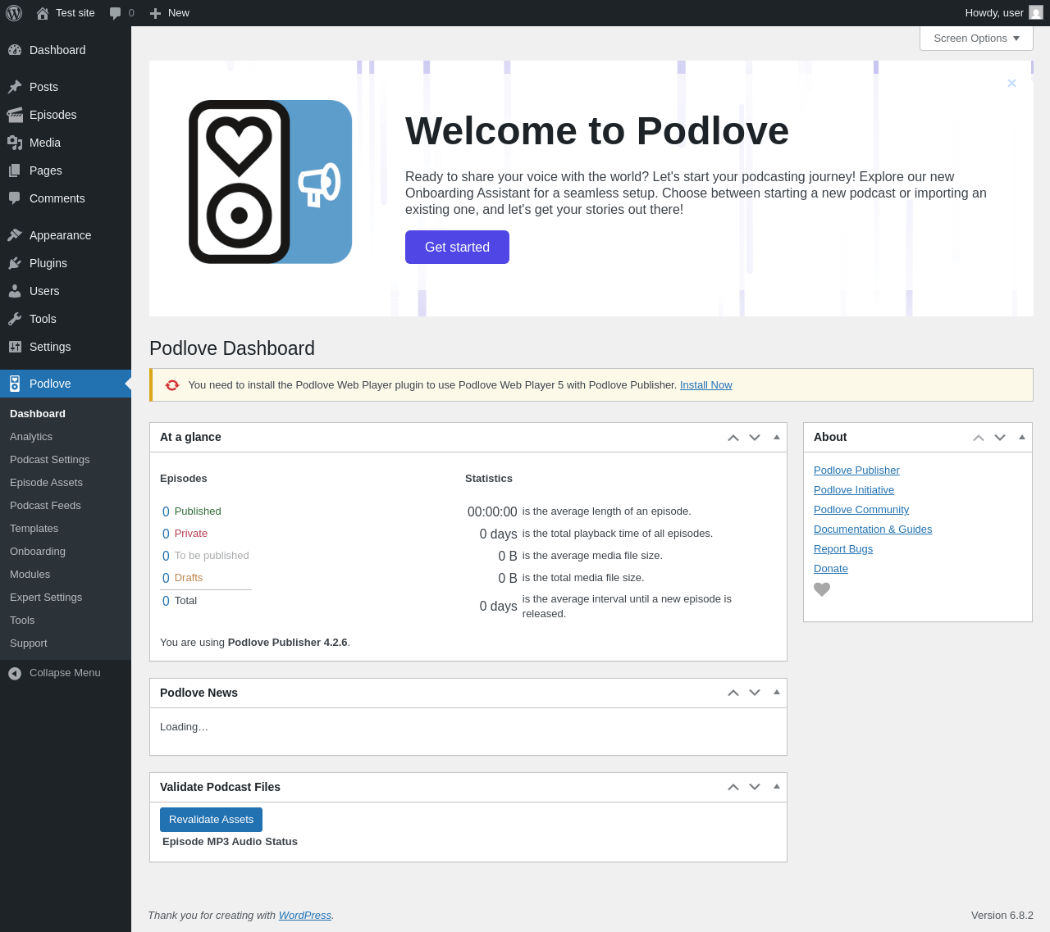Open the Podlove Community link

[x=861, y=510]
